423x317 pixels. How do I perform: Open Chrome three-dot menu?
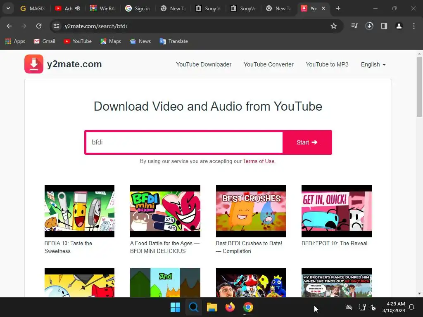[414, 26]
